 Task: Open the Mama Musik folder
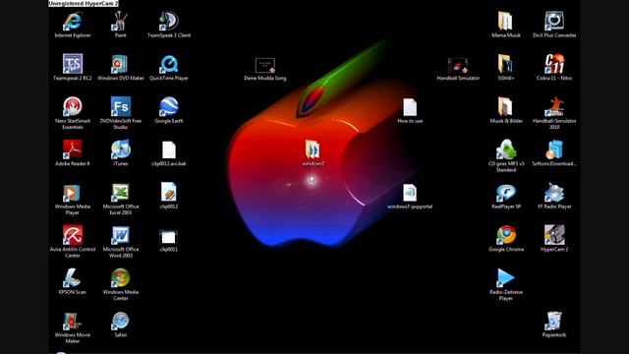tap(505, 22)
